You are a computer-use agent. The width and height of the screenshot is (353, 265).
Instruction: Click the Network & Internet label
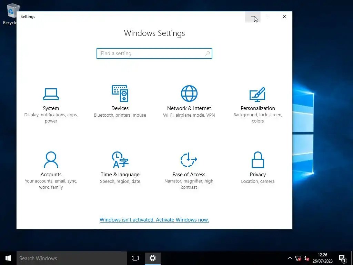189,108
